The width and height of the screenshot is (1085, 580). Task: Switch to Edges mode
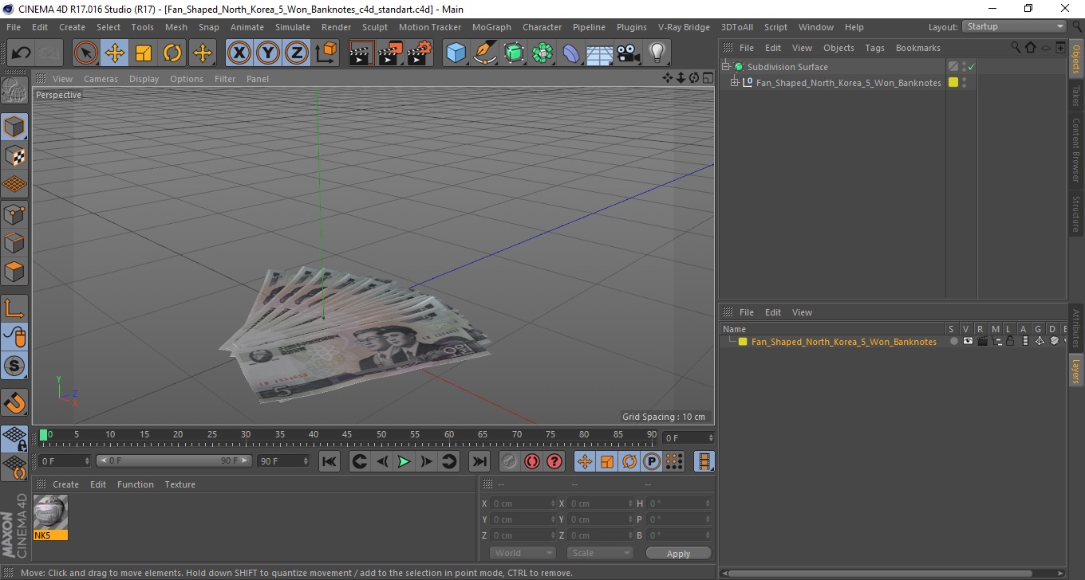pos(14,242)
